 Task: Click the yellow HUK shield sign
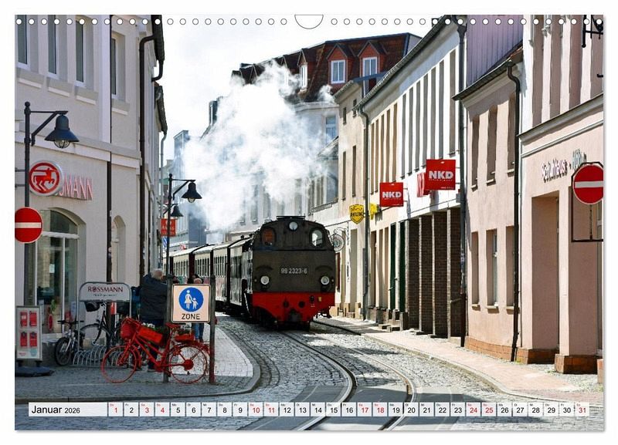[357, 214]
